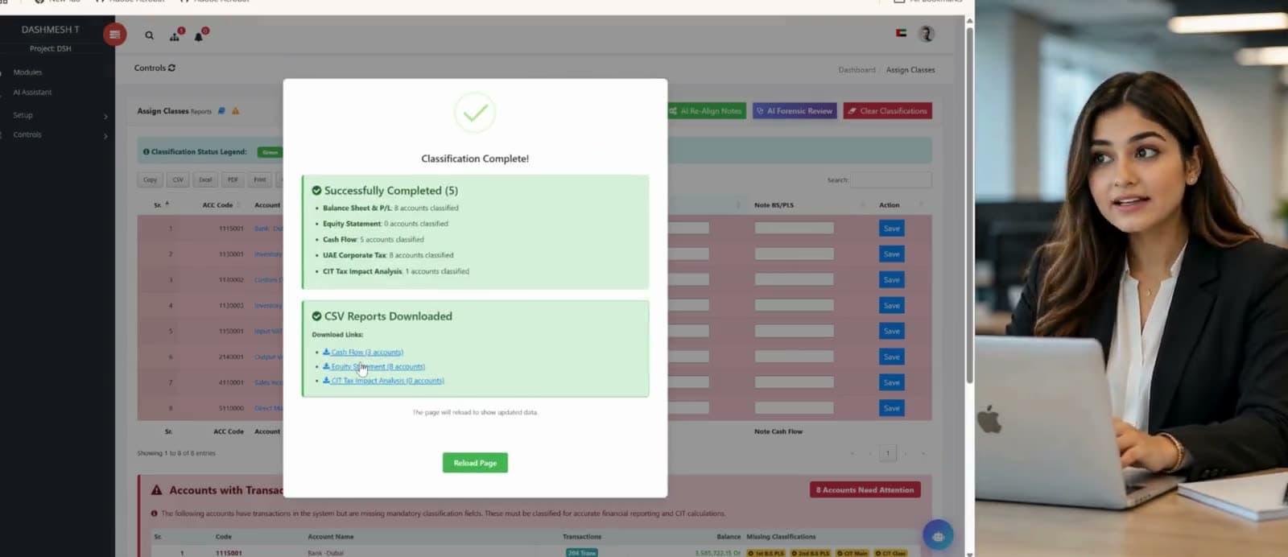Click the AI Forensic Review button
Image resolution: width=1288 pixels, height=557 pixels.
pos(795,111)
